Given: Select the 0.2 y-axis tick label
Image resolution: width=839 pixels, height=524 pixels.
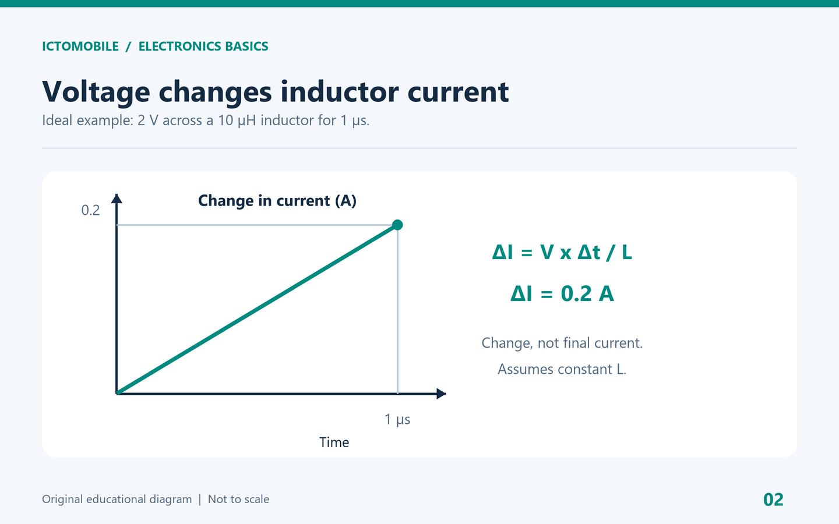Looking at the screenshot, I should 91,210.
